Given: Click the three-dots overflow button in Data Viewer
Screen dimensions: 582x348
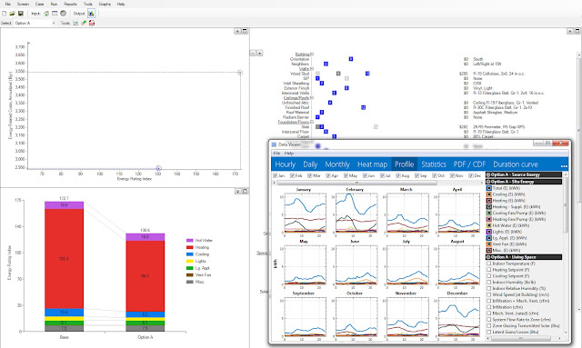Looking at the screenshot, I should pos(564,166).
